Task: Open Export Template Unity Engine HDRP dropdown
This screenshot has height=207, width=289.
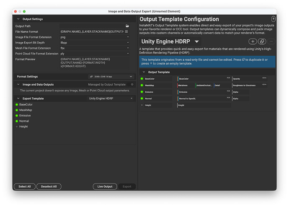Action: click(x=111, y=98)
